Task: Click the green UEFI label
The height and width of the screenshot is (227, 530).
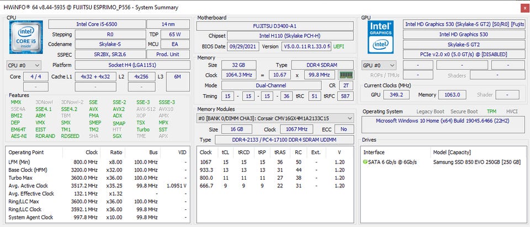Action: point(339,46)
